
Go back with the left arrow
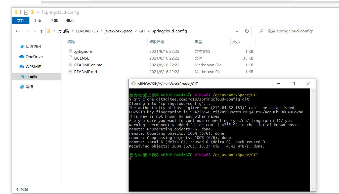pyautogui.click(x=18, y=31)
